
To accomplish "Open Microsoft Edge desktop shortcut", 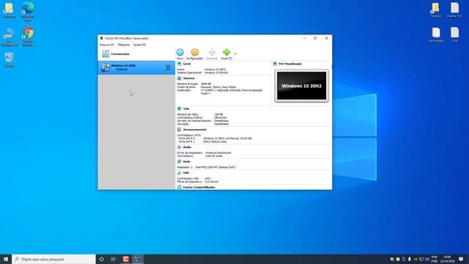I will [x=28, y=12].
